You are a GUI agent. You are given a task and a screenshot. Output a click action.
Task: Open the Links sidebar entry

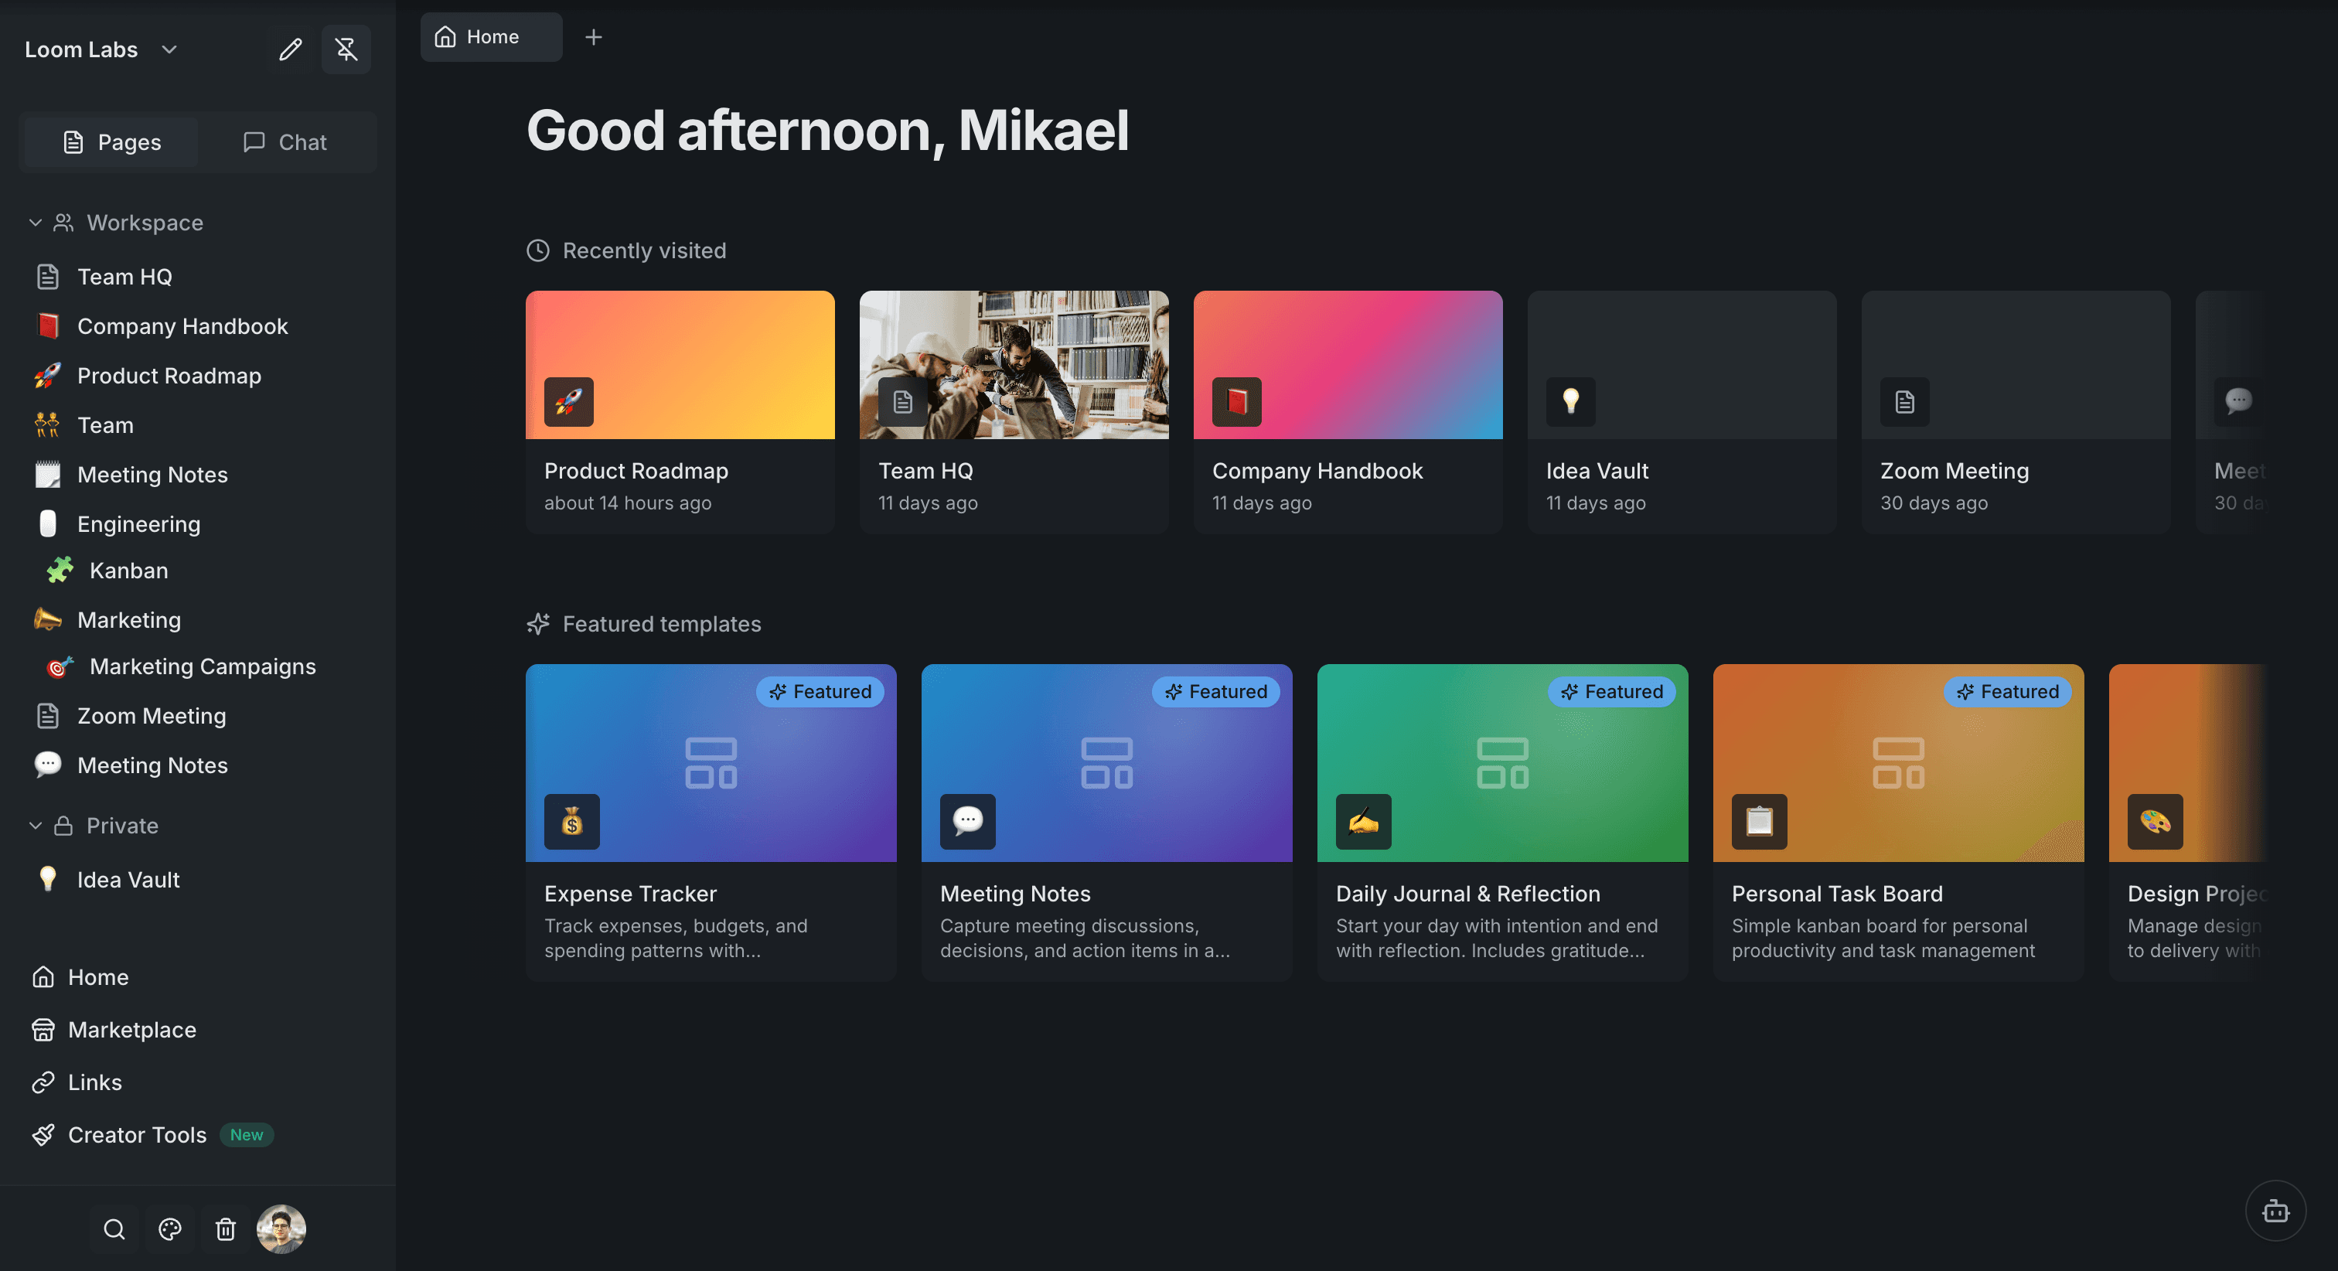click(x=94, y=1082)
